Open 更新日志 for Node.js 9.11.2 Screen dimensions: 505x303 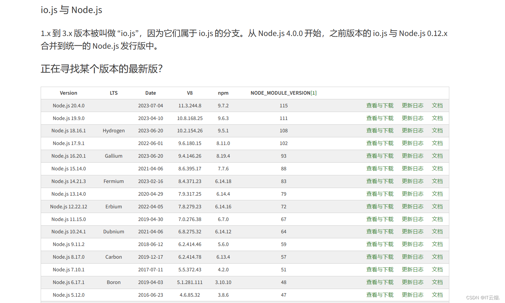tap(413, 244)
